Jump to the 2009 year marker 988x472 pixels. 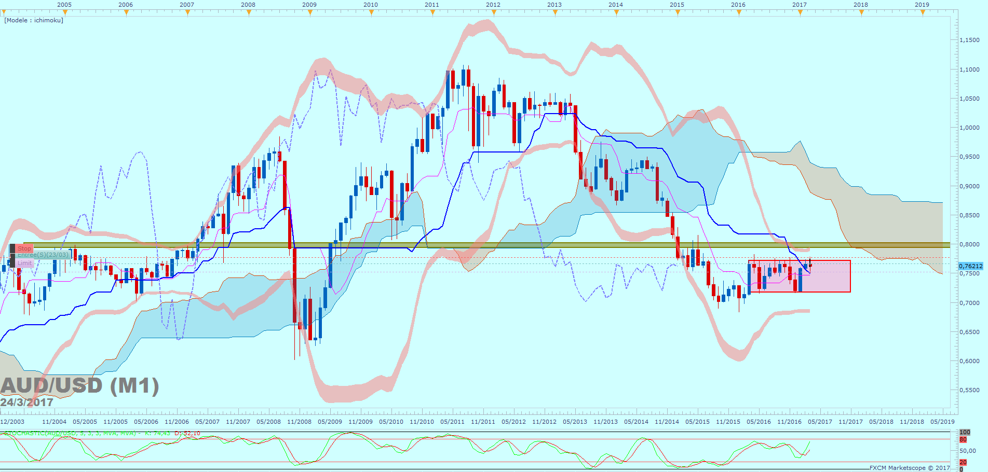tap(309, 5)
